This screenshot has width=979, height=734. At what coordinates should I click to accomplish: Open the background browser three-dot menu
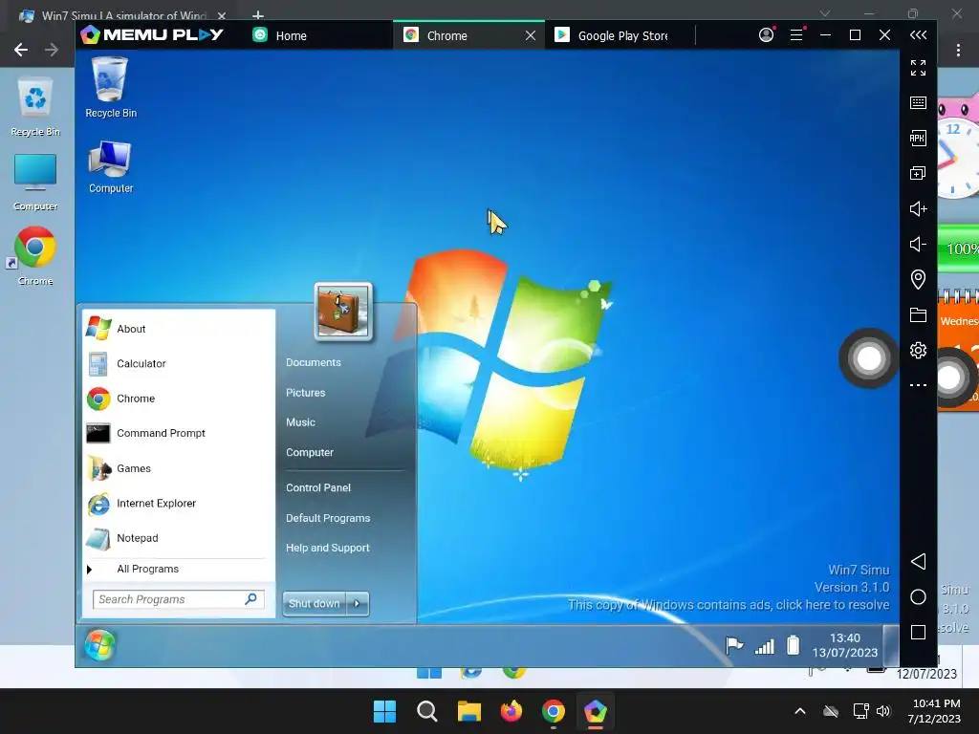(958, 50)
